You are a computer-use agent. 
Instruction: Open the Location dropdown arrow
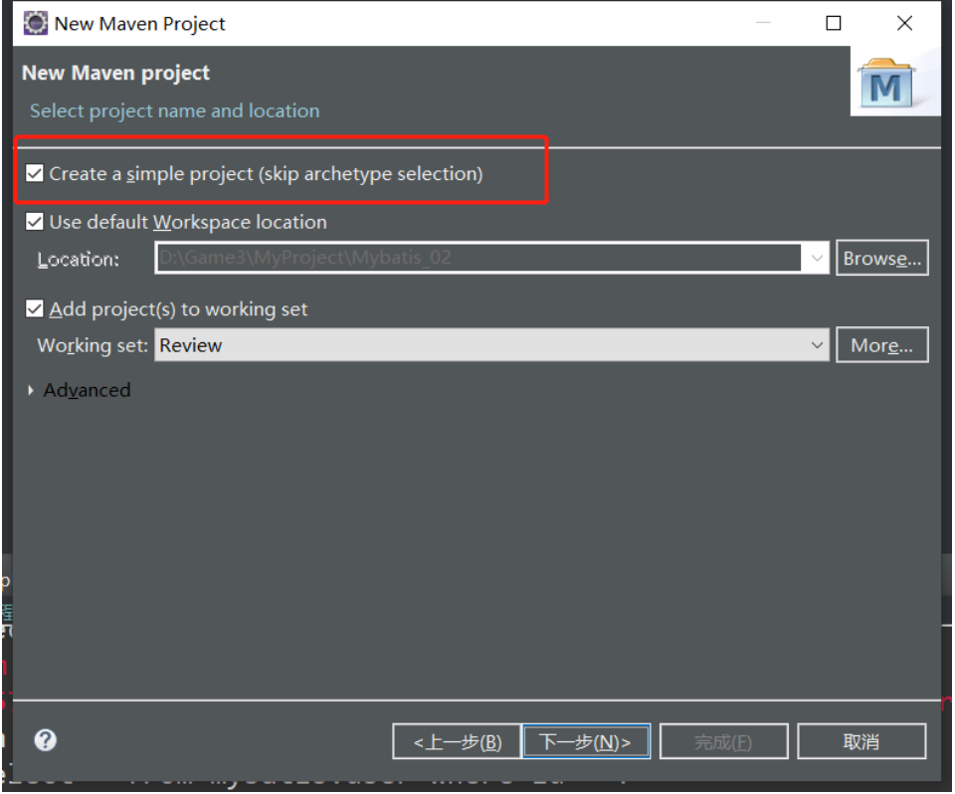click(817, 259)
